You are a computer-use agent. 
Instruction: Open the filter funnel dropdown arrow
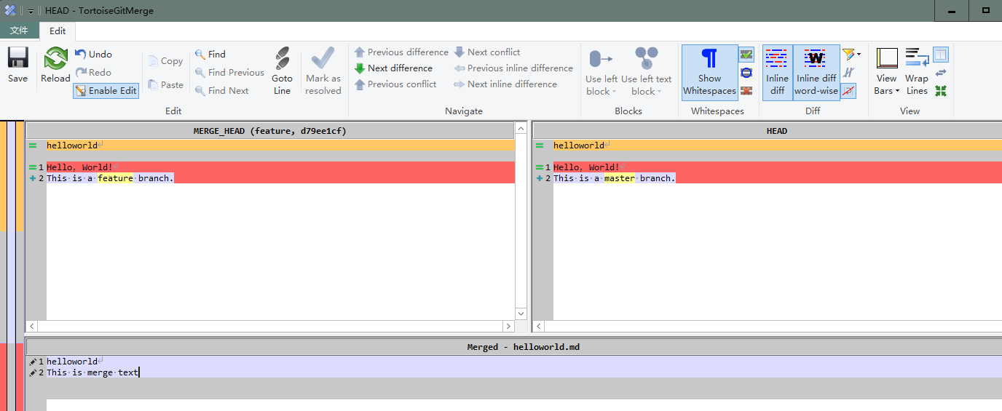859,55
